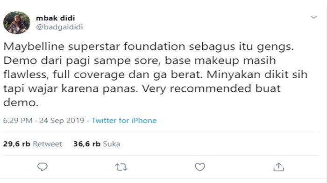Retweet using the arrows icon
Screen dimensions: 327x183
(x=121, y=167)
